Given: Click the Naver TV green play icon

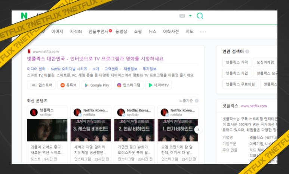Looking at the screenshot, I should (x=150, y=85).
